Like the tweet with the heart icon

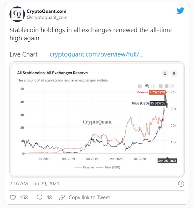tap(13, 198)
